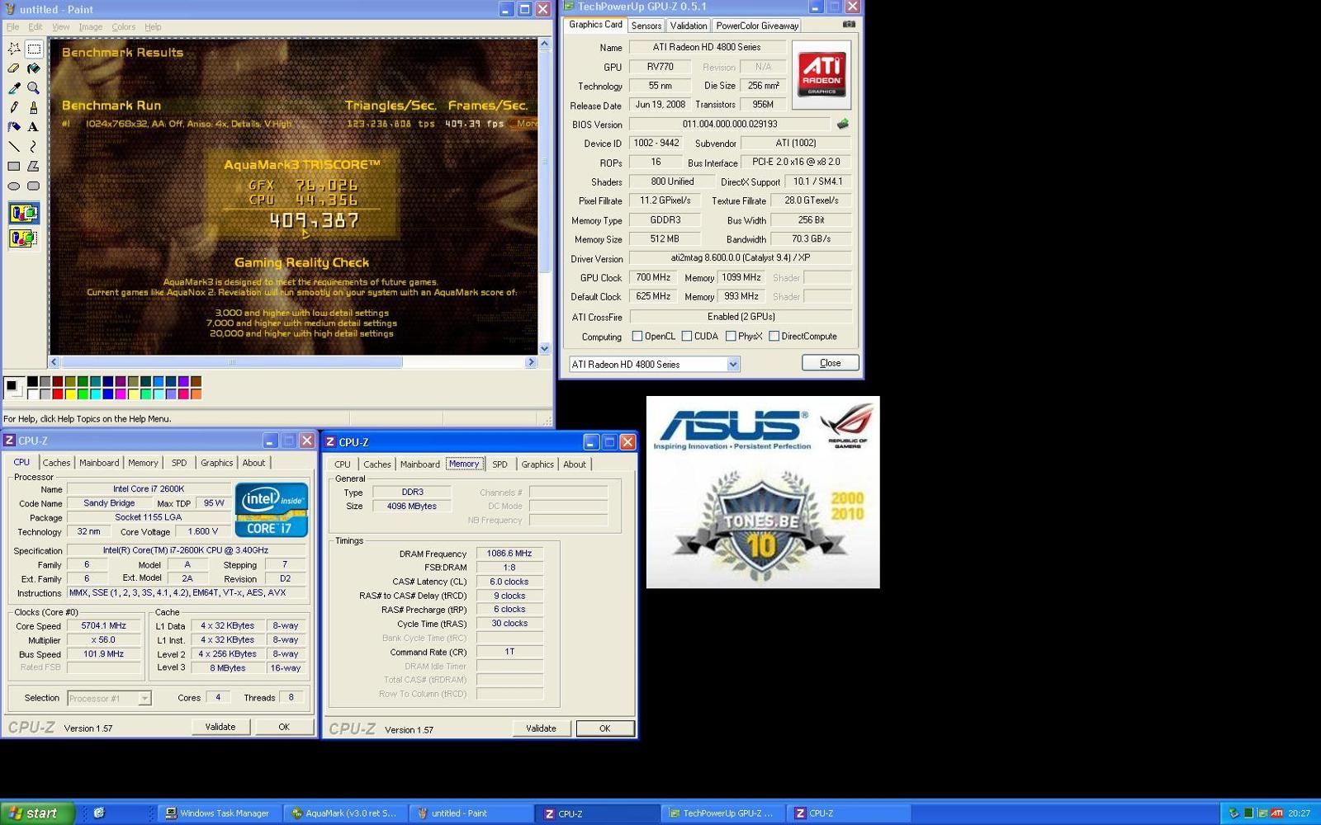Screen dimensions: 1321x825
Task: Click the Paint horizontal scroll-right arrow
Action: point(531,361)
